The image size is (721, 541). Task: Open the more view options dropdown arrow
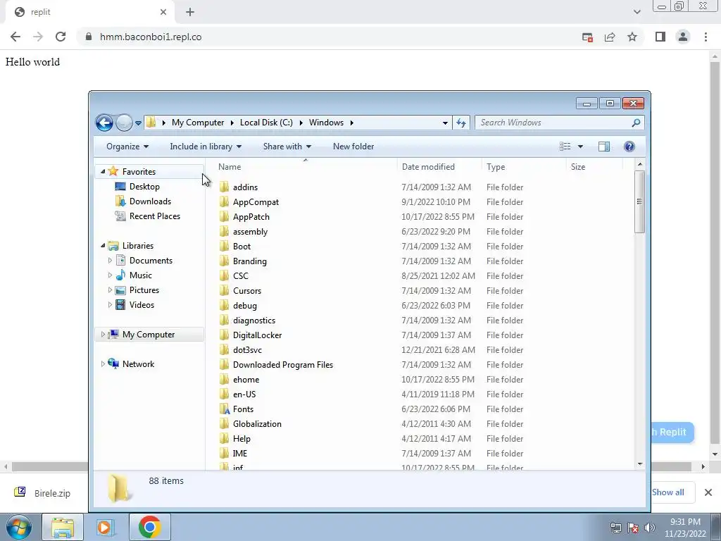(x=580, y=147)
